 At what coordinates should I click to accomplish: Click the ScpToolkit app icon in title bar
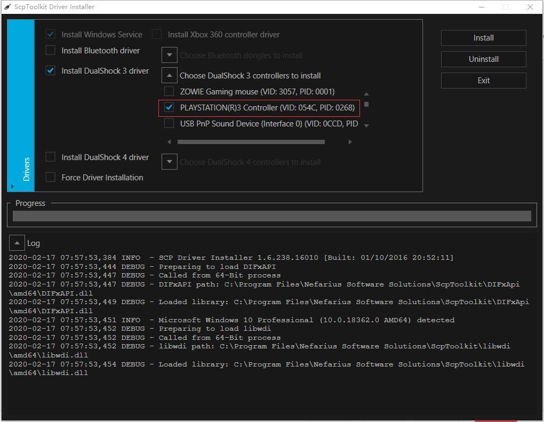pyautogui.click(x=7, y=6)
